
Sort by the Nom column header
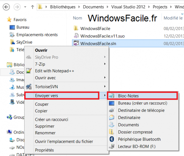pos(78,18)
